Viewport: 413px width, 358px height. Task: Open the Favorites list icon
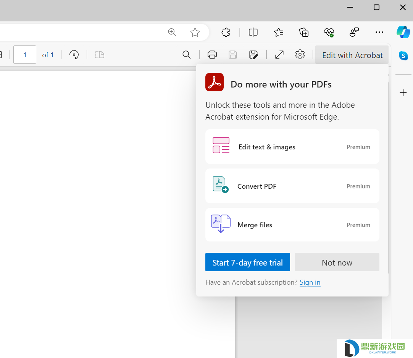278,32
